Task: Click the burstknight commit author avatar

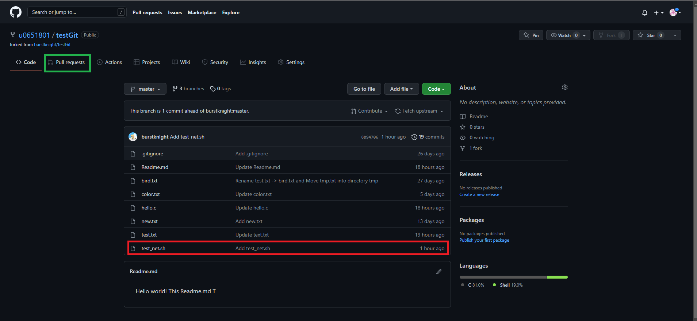Action: [133, 137]
